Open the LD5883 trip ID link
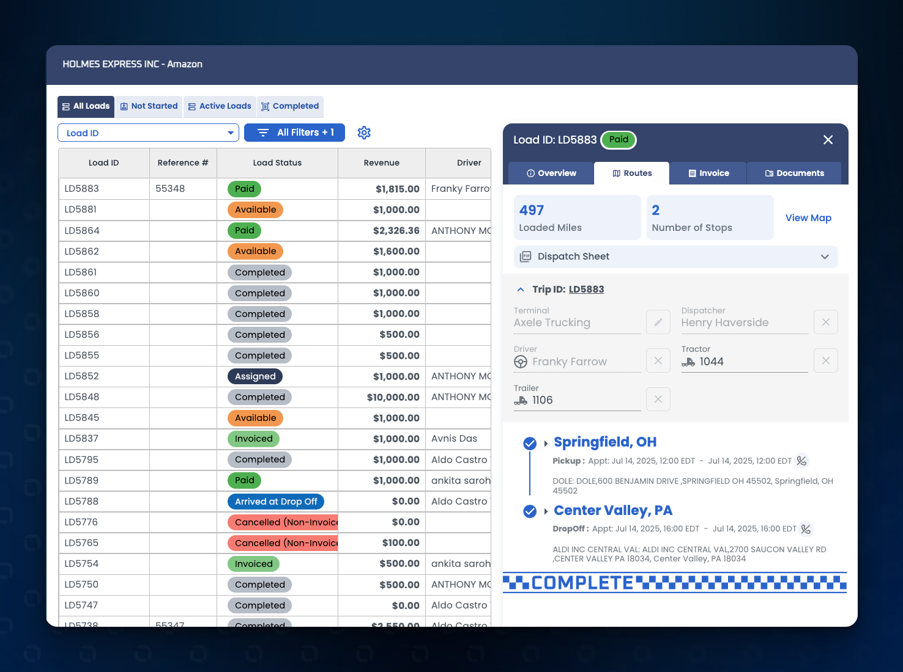903x672 pixels. click(x=586, y=290)
